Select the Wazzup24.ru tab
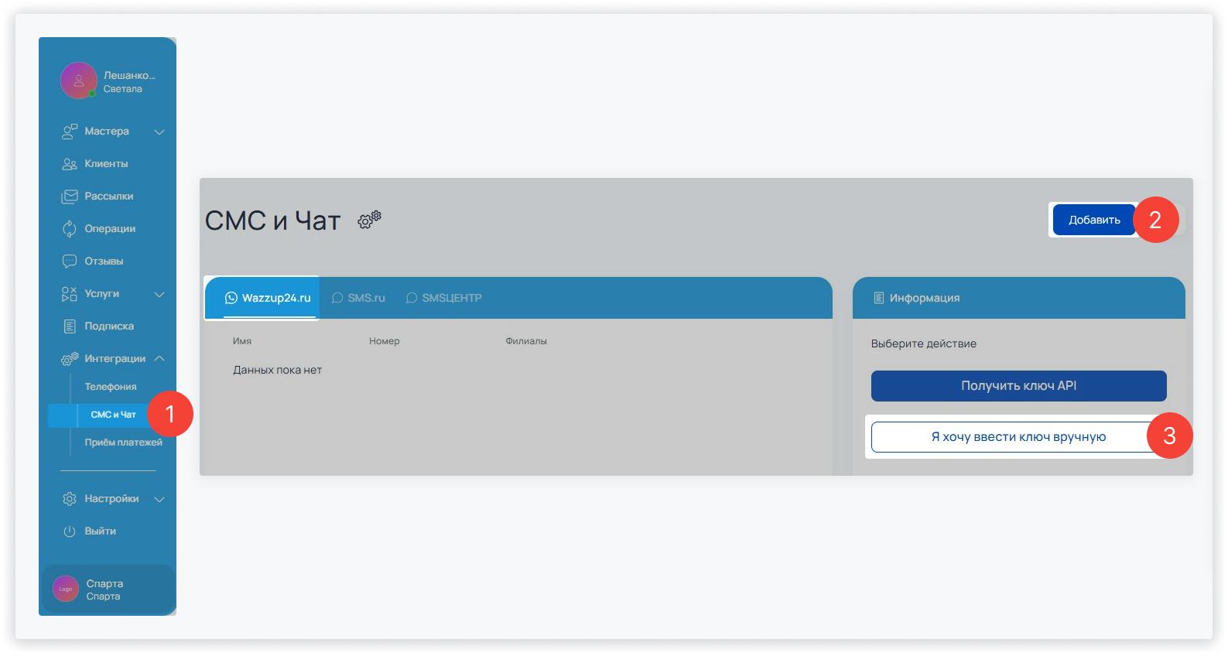The height and width of the screenshot is (656, 1228). coord(268,298)
